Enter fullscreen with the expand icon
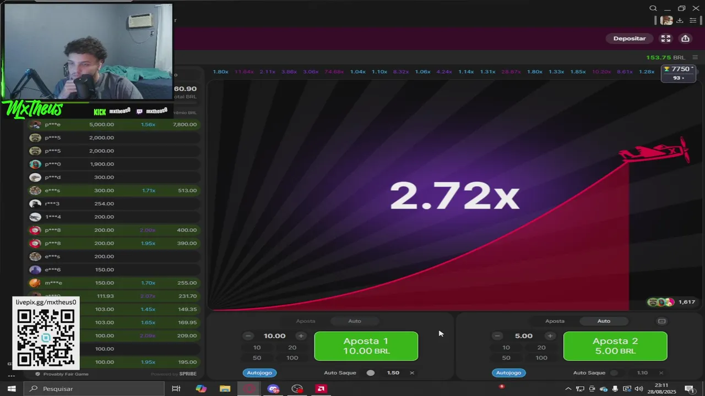 [666, 38]
